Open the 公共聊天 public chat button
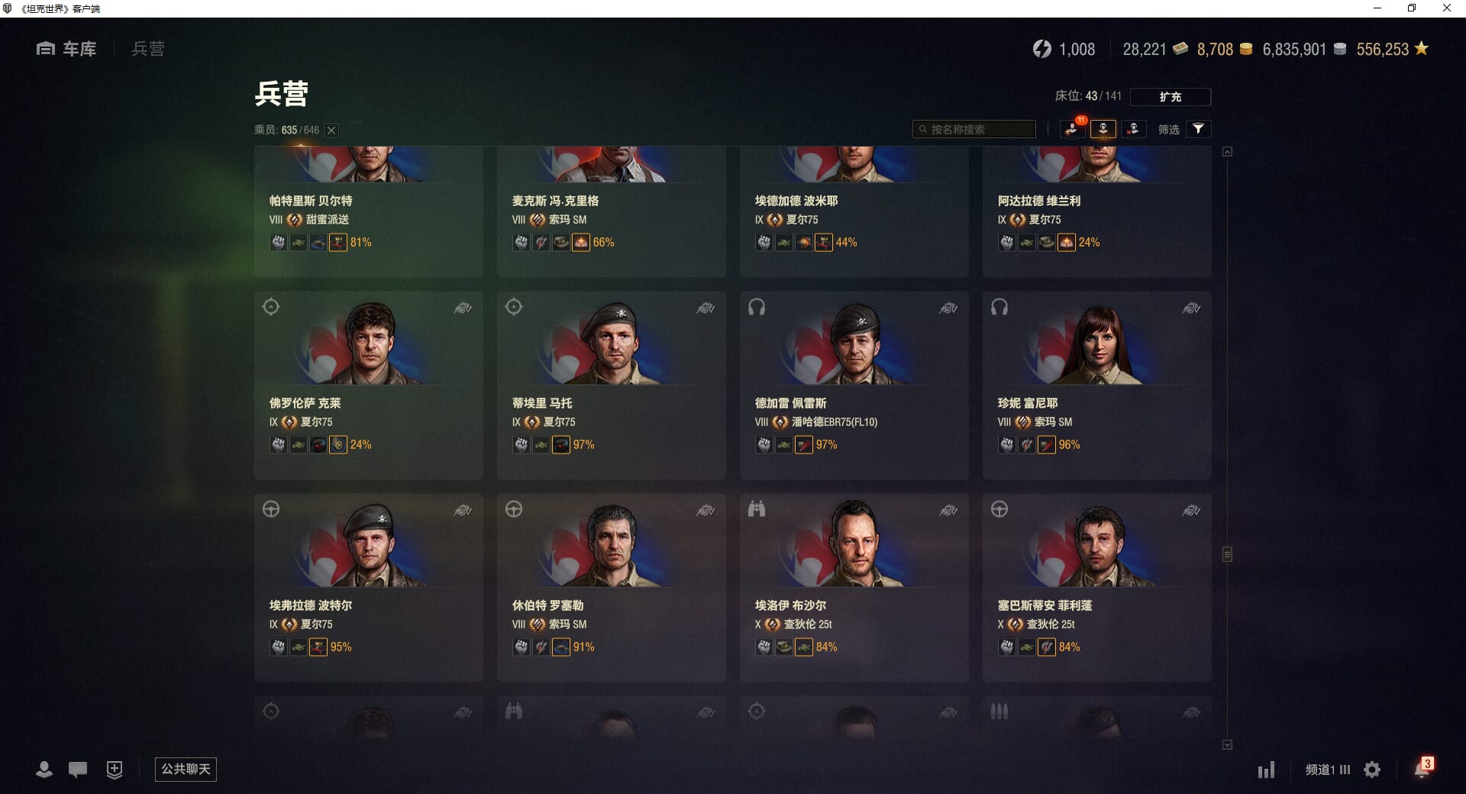Viewport: 1466px width, 794px height. 186,769
